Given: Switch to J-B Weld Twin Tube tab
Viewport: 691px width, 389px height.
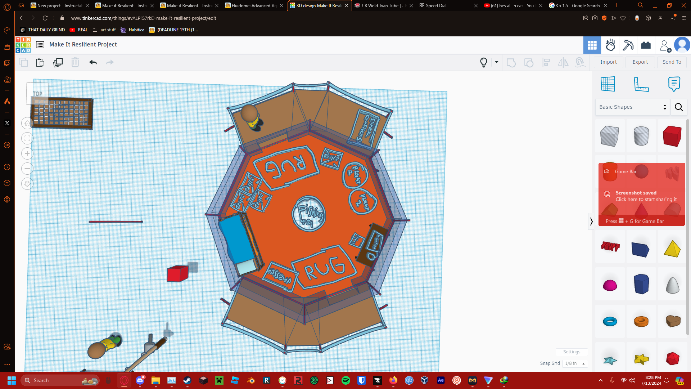Looking at the screenshot, I should pos(384,5).
